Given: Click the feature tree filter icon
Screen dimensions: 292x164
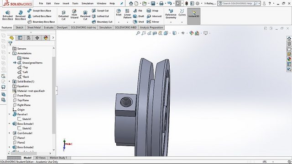Looking at the screenshot, I should (10, 44).
